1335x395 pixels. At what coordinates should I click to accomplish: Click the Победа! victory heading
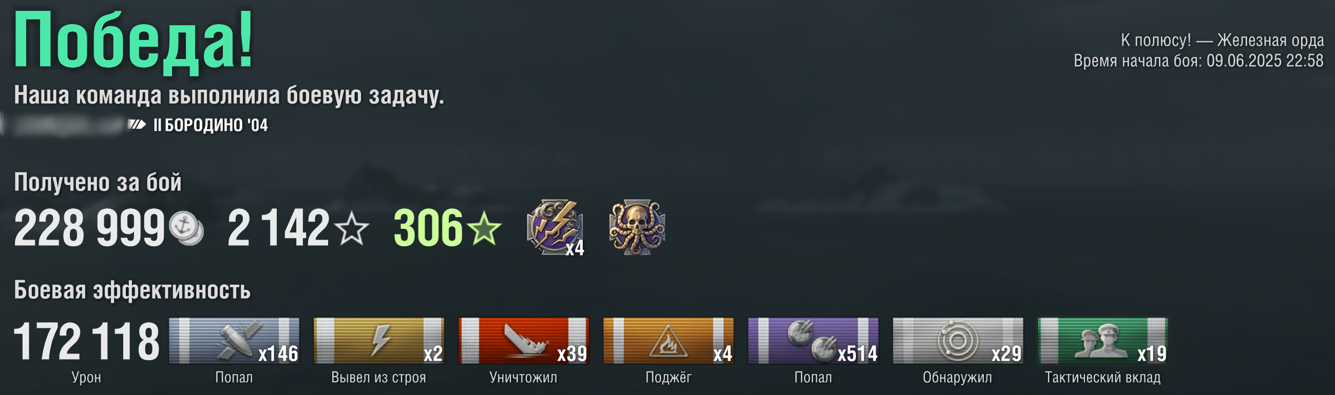[x=133, y=41]
